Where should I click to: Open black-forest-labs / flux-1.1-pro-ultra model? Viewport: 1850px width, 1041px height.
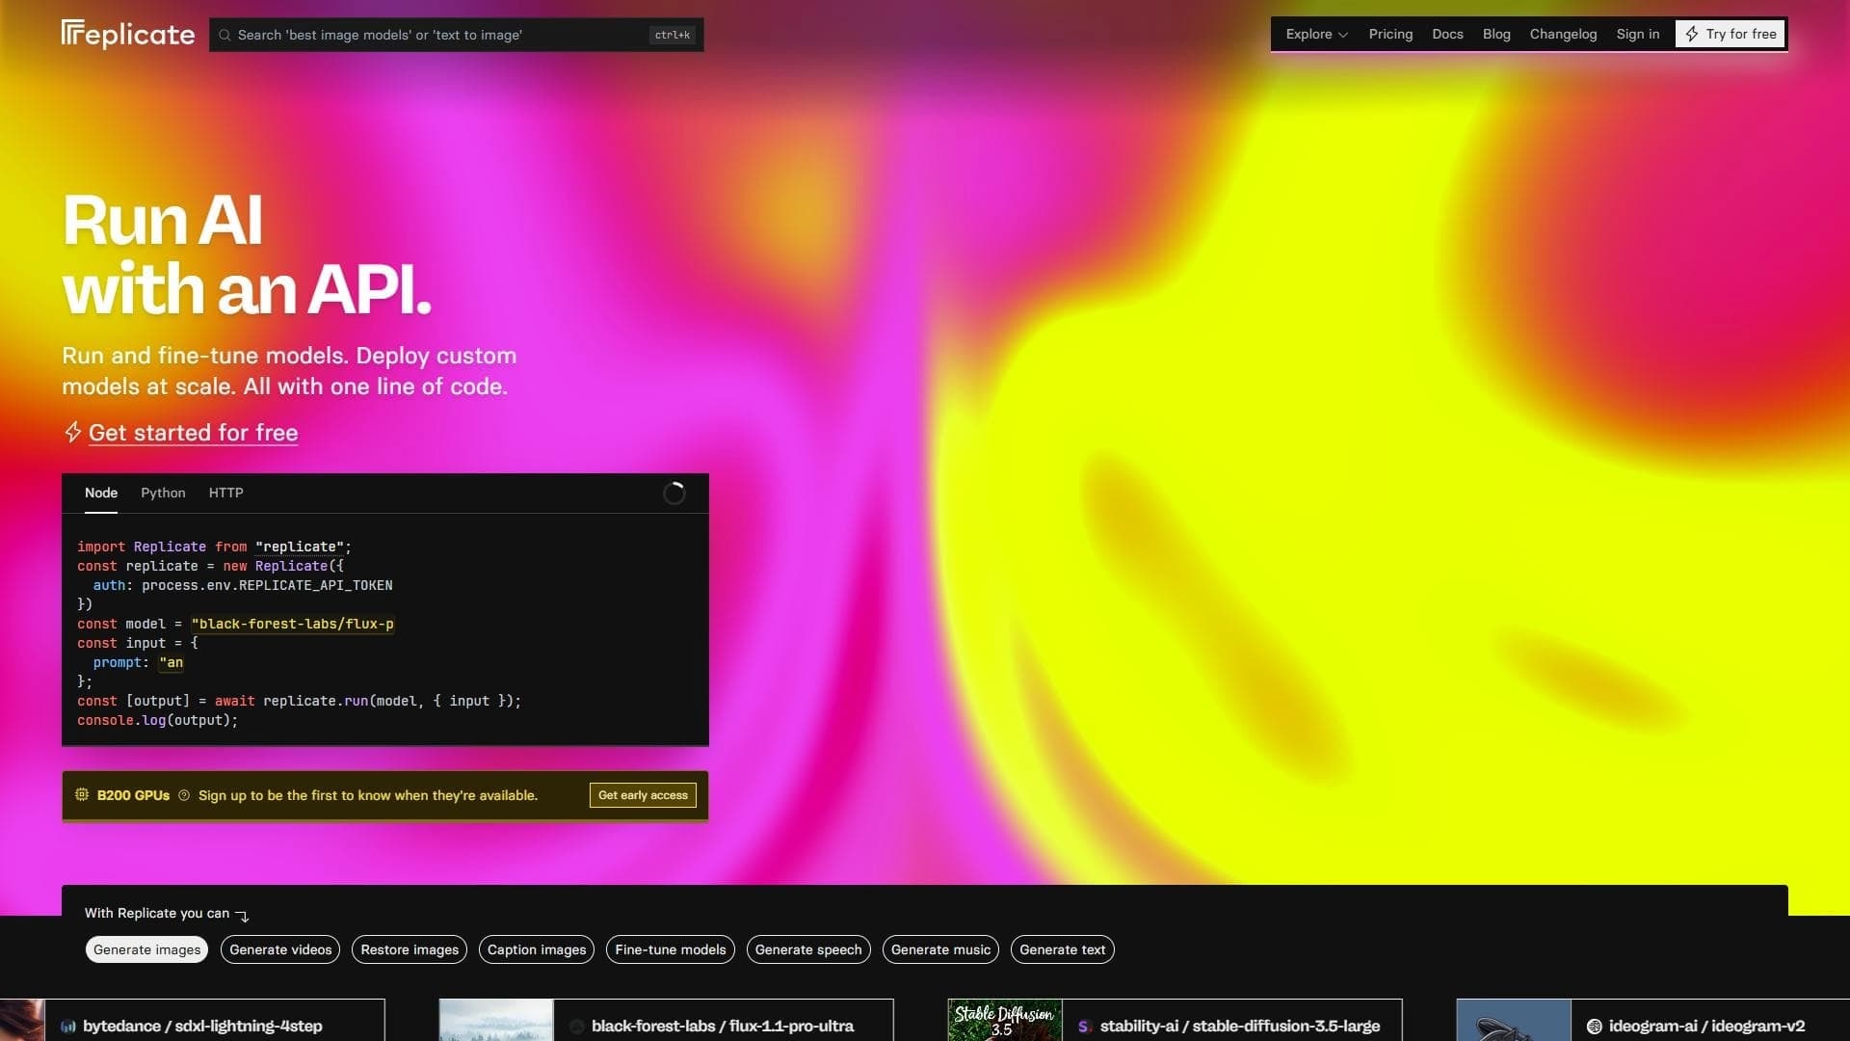(723, 1027)
